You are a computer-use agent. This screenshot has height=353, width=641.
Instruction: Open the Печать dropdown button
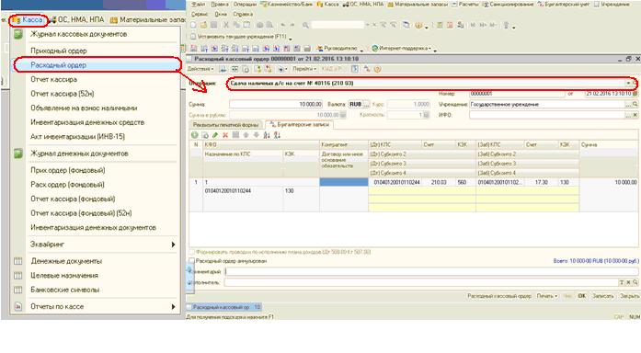(547, 296)
